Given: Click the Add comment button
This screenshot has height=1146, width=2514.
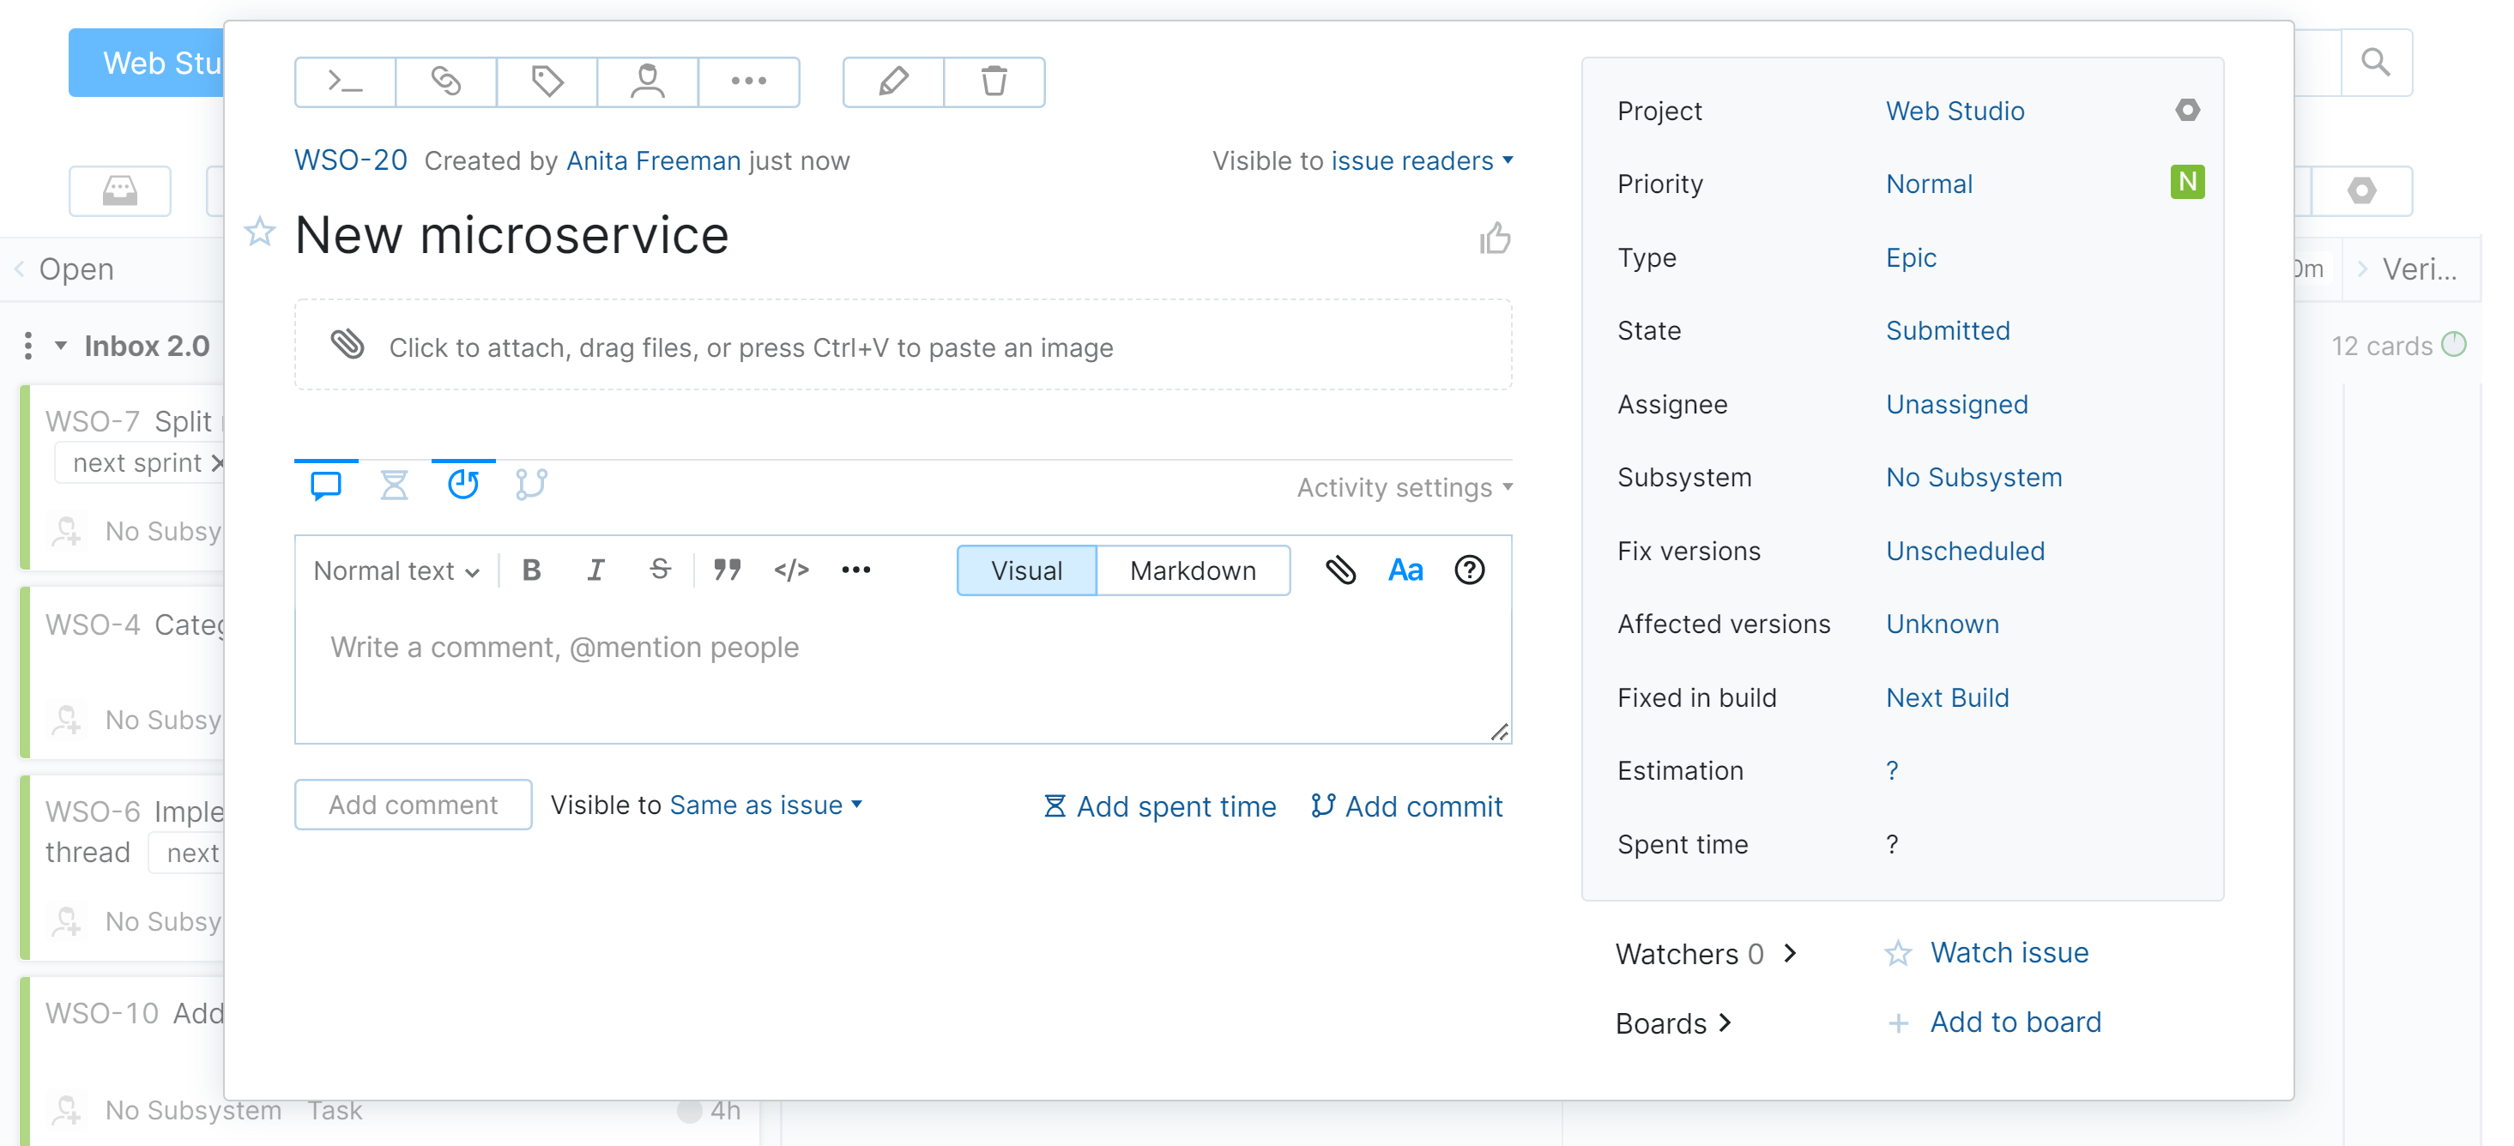Looking at the screenshot, I should tap(413, 805).
